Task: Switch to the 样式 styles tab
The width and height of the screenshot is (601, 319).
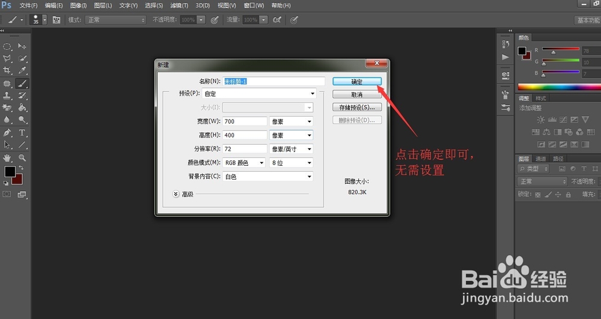Action: (x=541, y=99)
